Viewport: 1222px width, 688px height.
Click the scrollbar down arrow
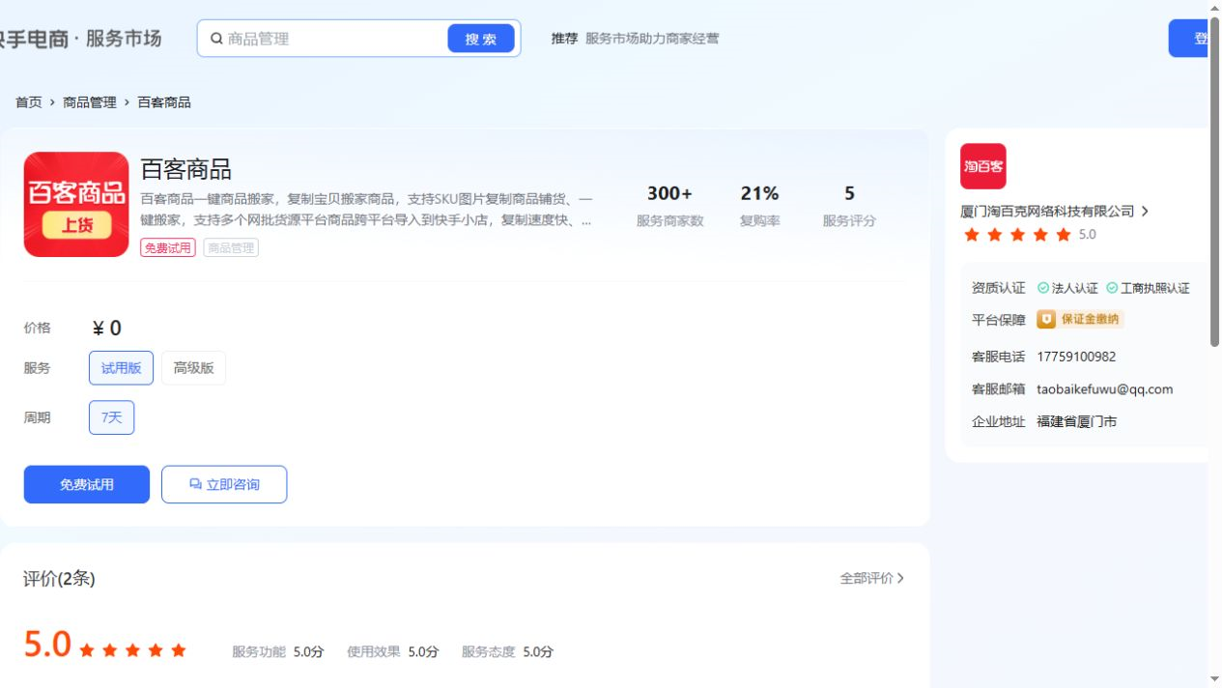(1215, 679)
